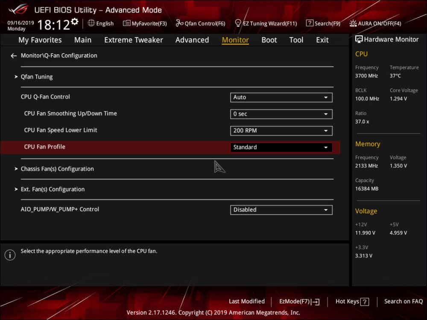Click CPU Fan Speed Lower Limit label
Viewport: 427px width, 320px height.
click(61, 130)
